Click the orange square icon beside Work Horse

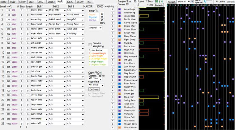120,128
